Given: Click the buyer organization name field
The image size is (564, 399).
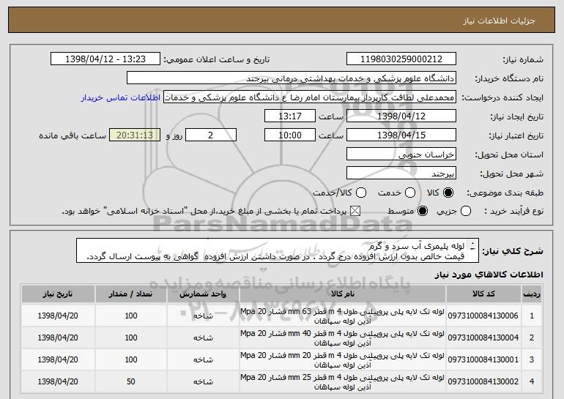Looking at the screenshot, I should (292, 78).
